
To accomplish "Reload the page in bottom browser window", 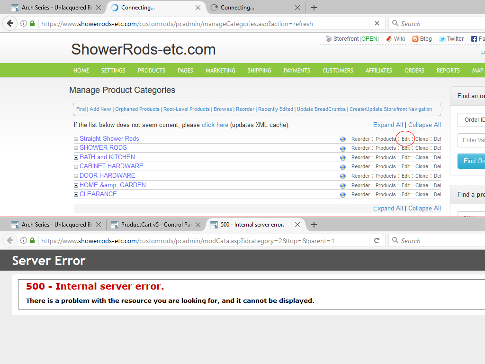I will 377,240.
